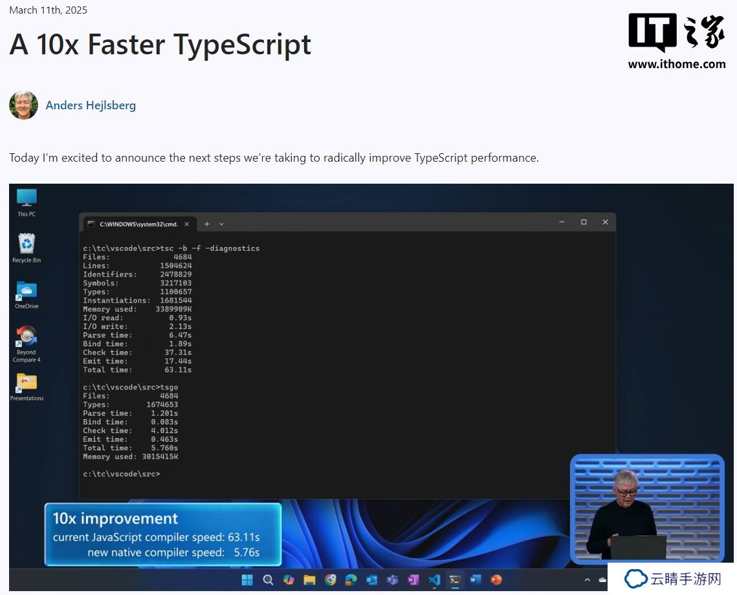Open PowerPoint from taskbar
The image size is (737, 595).
click(x=496, y=580)
